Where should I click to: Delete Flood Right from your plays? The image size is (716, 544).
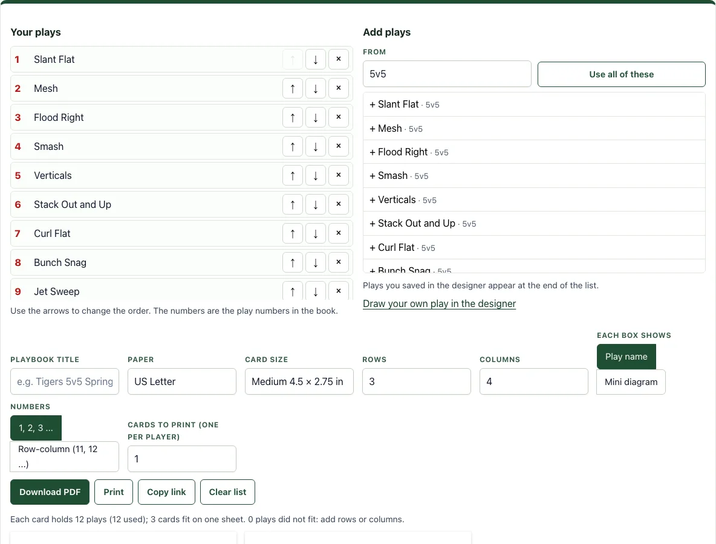[339, 117]
